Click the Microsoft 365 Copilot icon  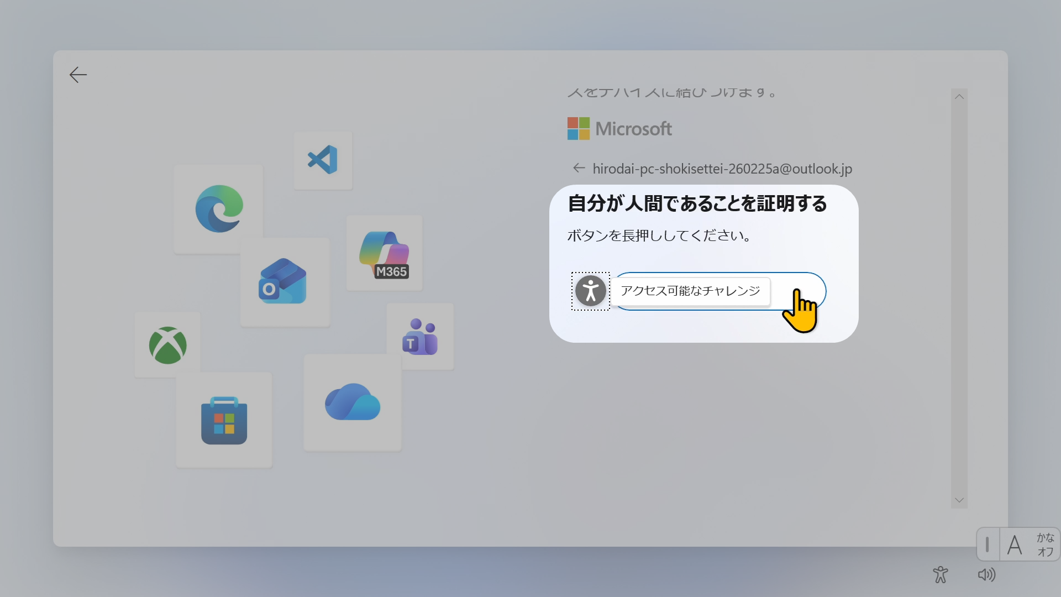pos(384,253)
